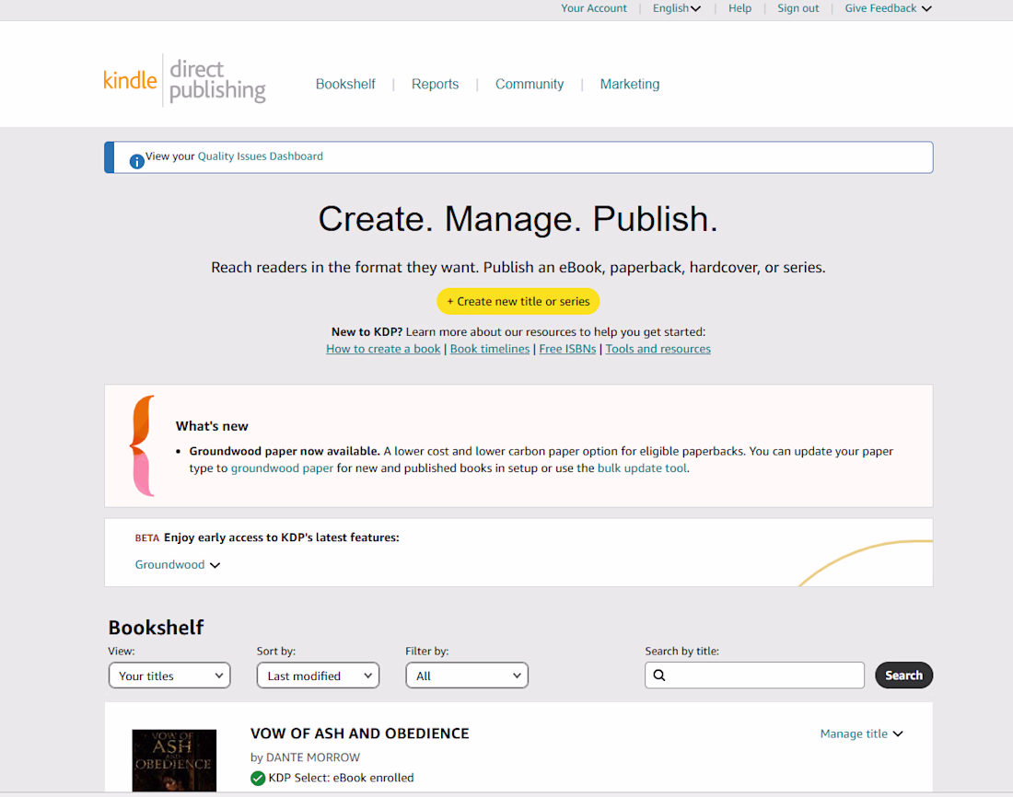Click the VOW OF ASH AND OBEDIENCE title
The width and height of the screenshot is (1013, 797).
pyautogui.click(x=360, y=733)
